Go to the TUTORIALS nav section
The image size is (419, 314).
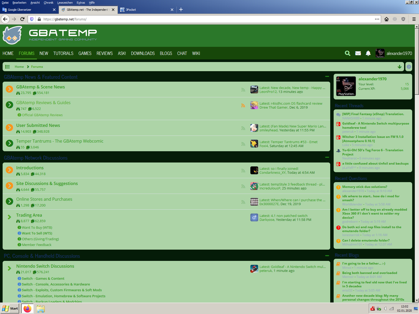pyautogui.click(x=63, y=53)
